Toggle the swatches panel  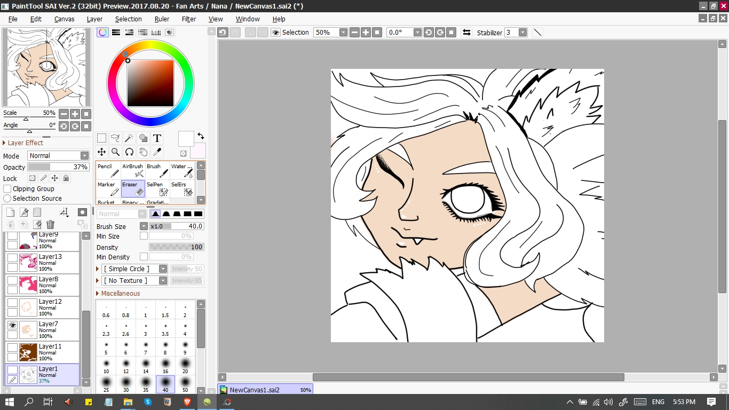click(x=156, y=32)
